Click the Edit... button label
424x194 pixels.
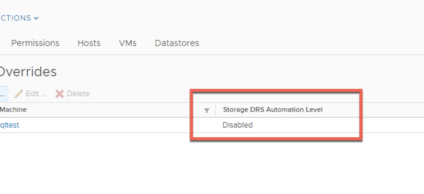coord(36,94)
